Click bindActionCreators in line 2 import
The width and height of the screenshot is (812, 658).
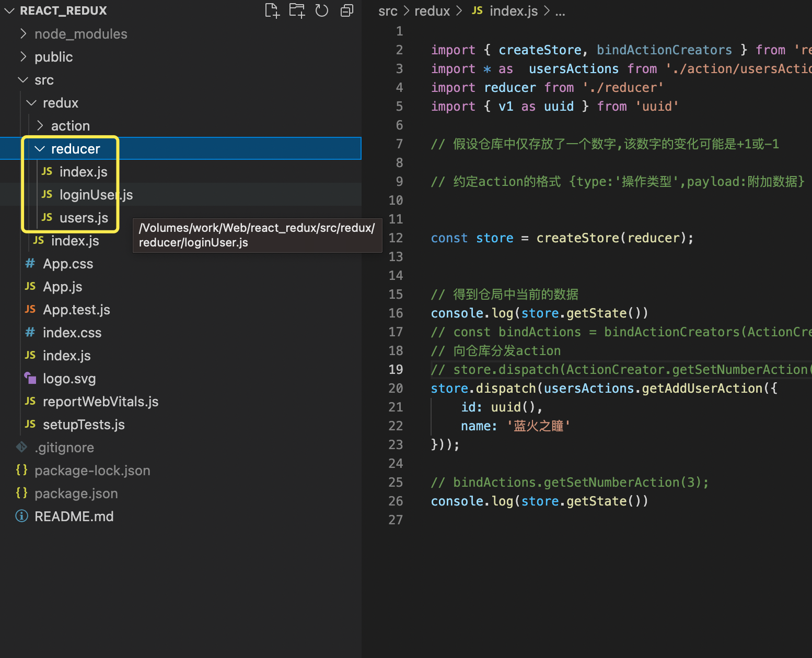coord(664,50)
